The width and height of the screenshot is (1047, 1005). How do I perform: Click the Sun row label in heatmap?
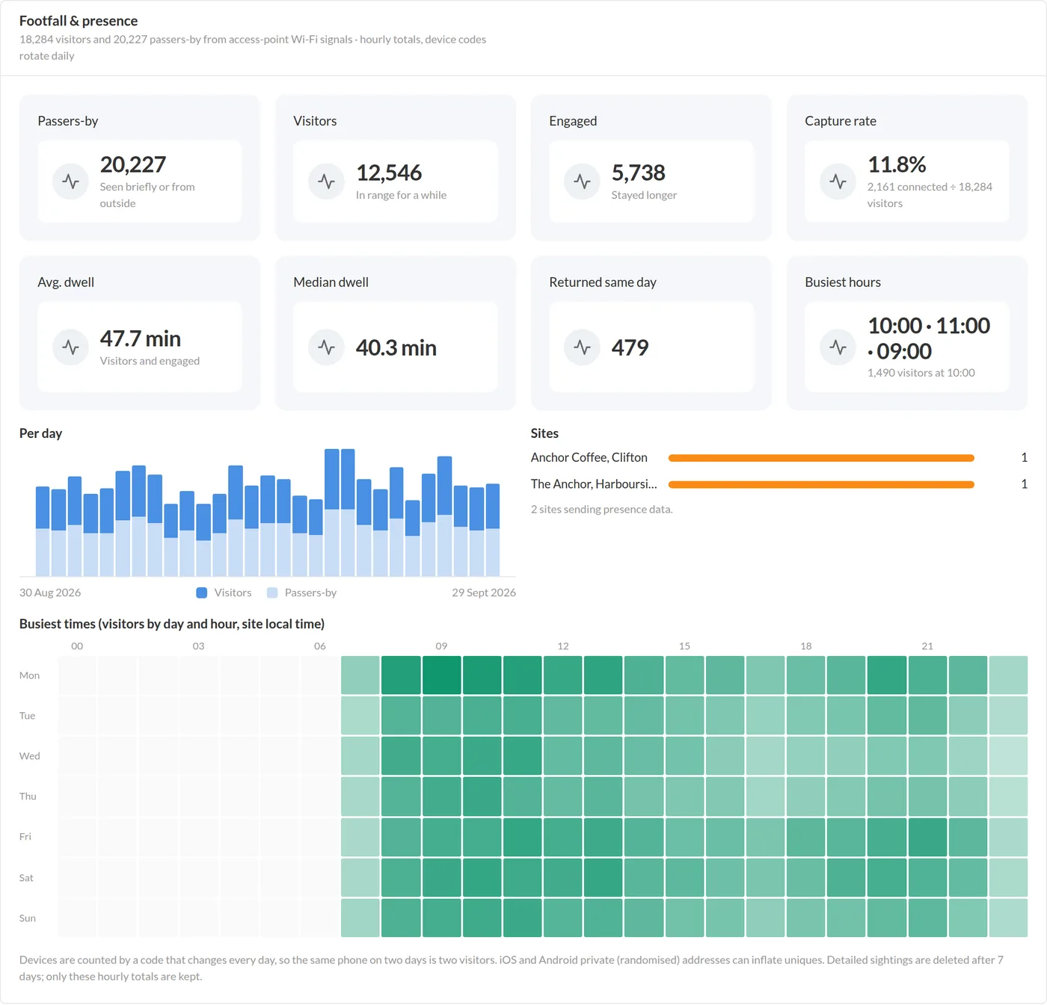28,918
